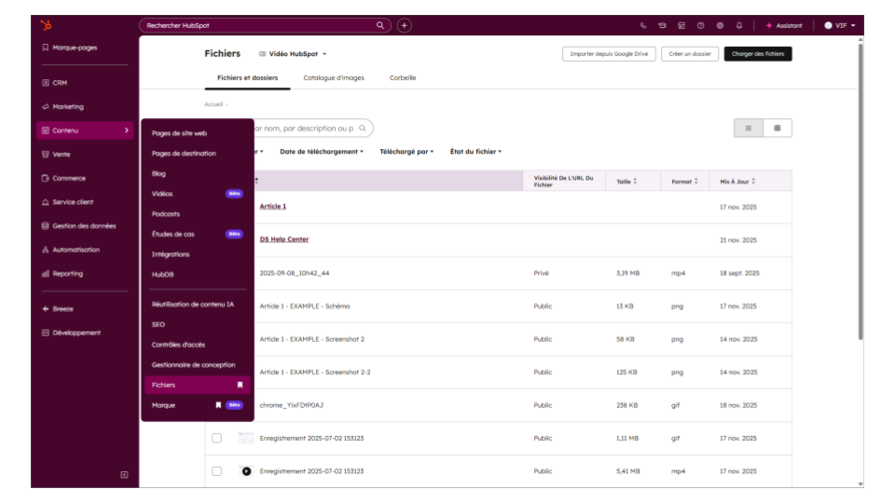Open the Téléchargé par filter dropdown
Screen dimensions: 895x503
click(406, 151)
